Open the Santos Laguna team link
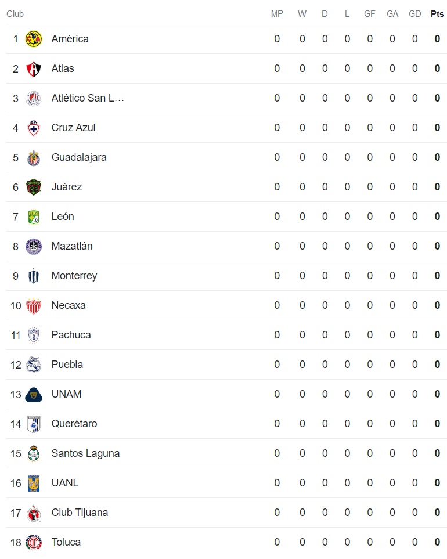This screenshot has height=559, width=447. (85, 453)
